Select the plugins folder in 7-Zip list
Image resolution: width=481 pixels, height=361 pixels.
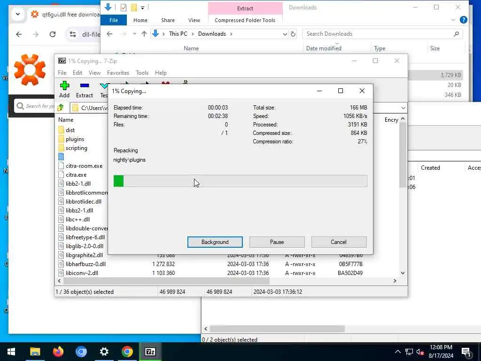75,139
